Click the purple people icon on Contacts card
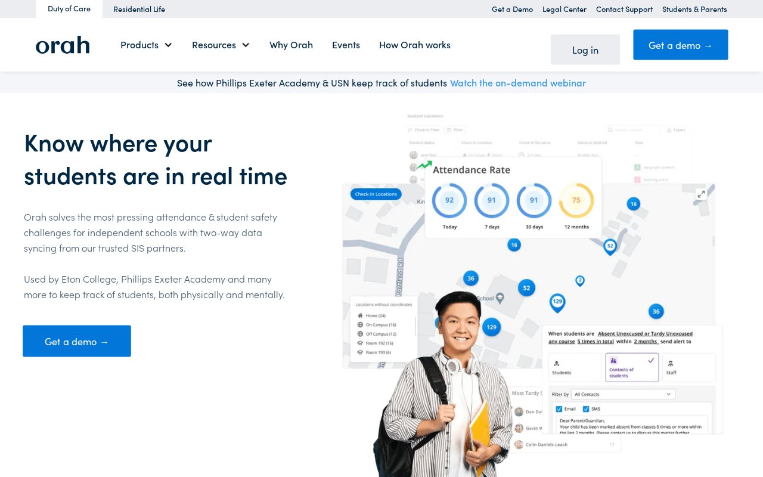This screenshot has width=763, height=477. (x=613, y=361)
